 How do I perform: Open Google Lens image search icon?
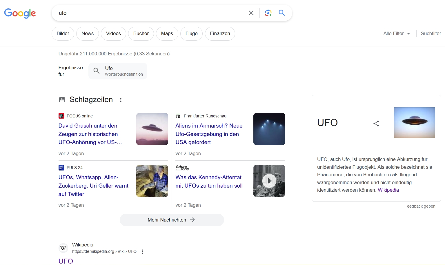click(x=268, y=13)
